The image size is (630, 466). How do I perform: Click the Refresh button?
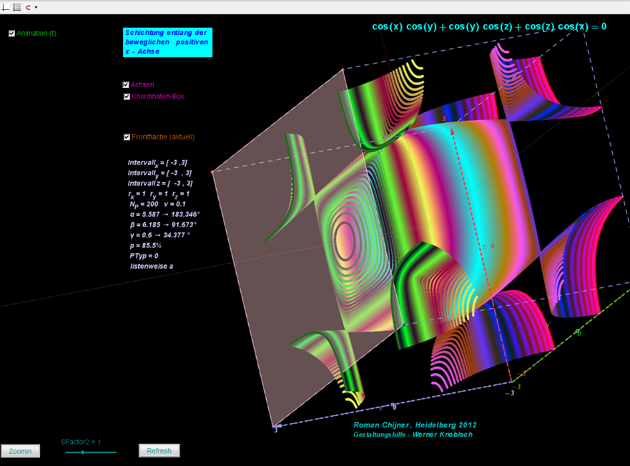(x=159, y=451)
